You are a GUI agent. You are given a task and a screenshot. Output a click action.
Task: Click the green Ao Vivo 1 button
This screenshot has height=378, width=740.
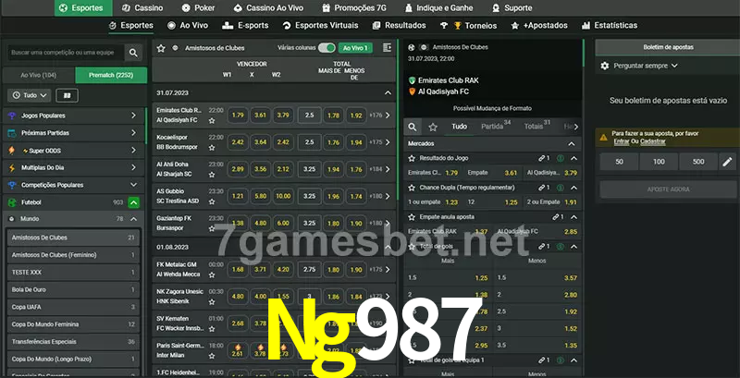355,47
